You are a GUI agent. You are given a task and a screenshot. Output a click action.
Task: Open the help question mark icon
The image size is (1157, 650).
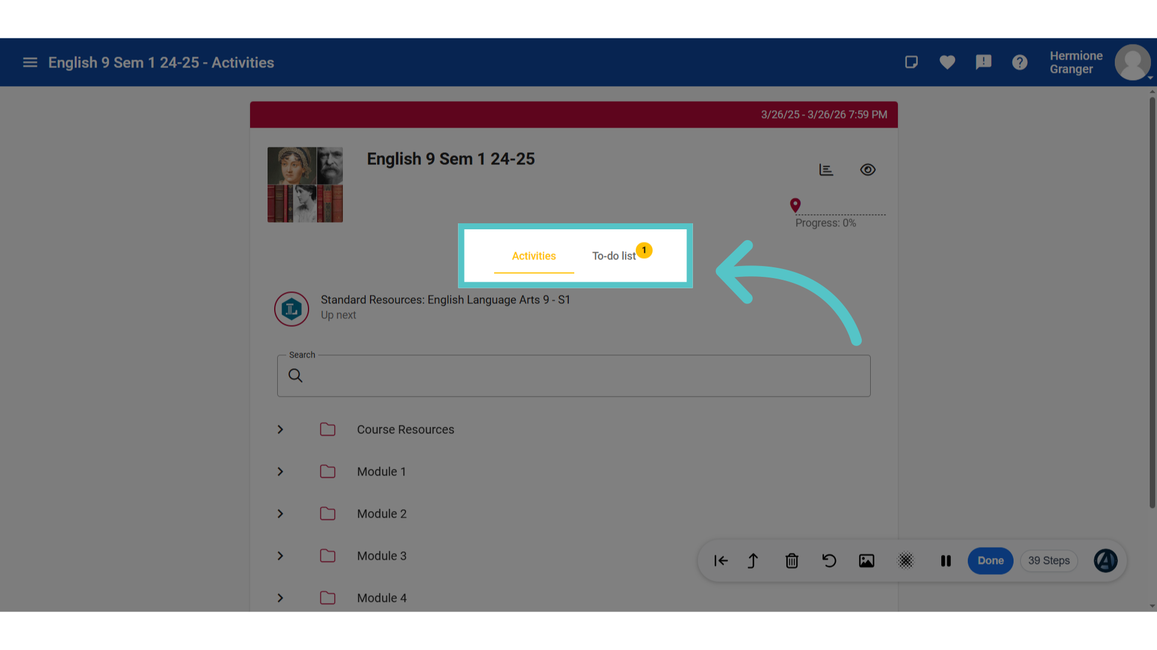[x=1020, y=62]
